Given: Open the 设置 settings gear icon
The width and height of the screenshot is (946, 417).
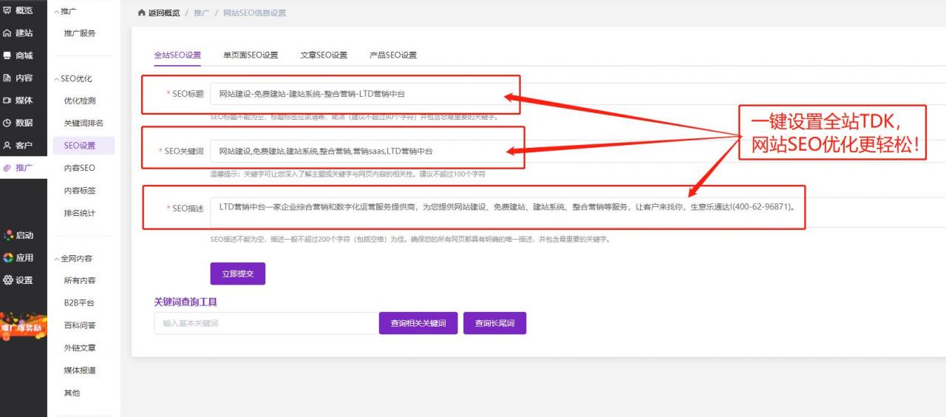Looking at the screenshot, I should (x=8, y=280).
